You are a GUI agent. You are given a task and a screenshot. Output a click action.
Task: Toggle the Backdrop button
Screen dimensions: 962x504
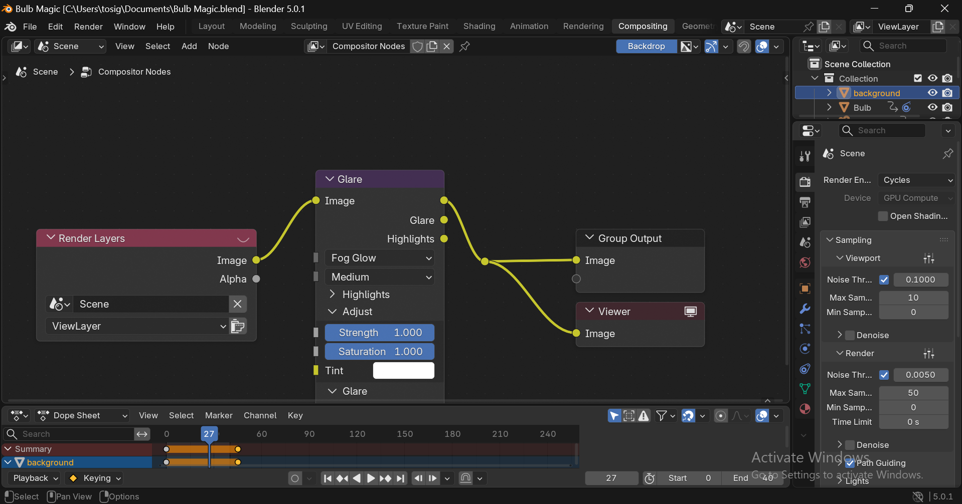click(646, 47)
